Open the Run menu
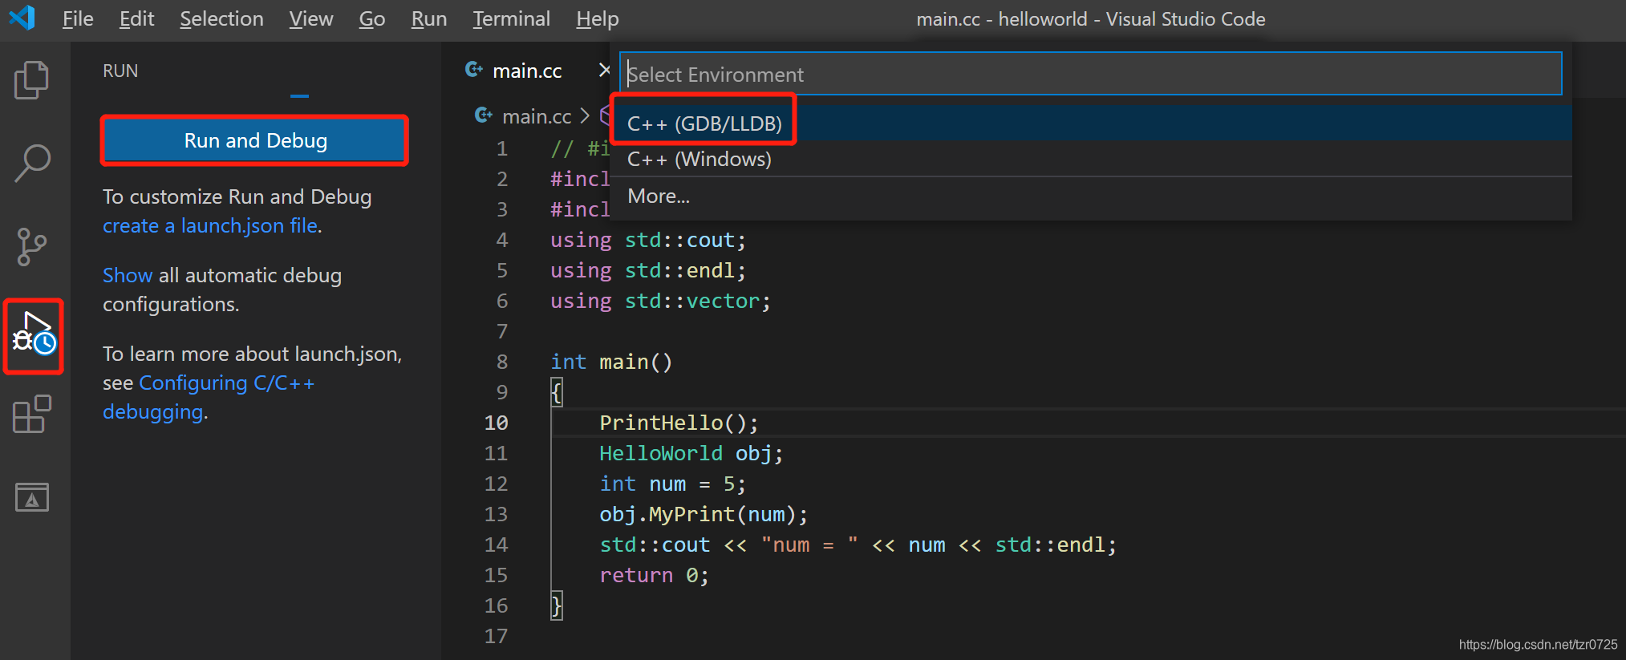 (x=429, y=18)
